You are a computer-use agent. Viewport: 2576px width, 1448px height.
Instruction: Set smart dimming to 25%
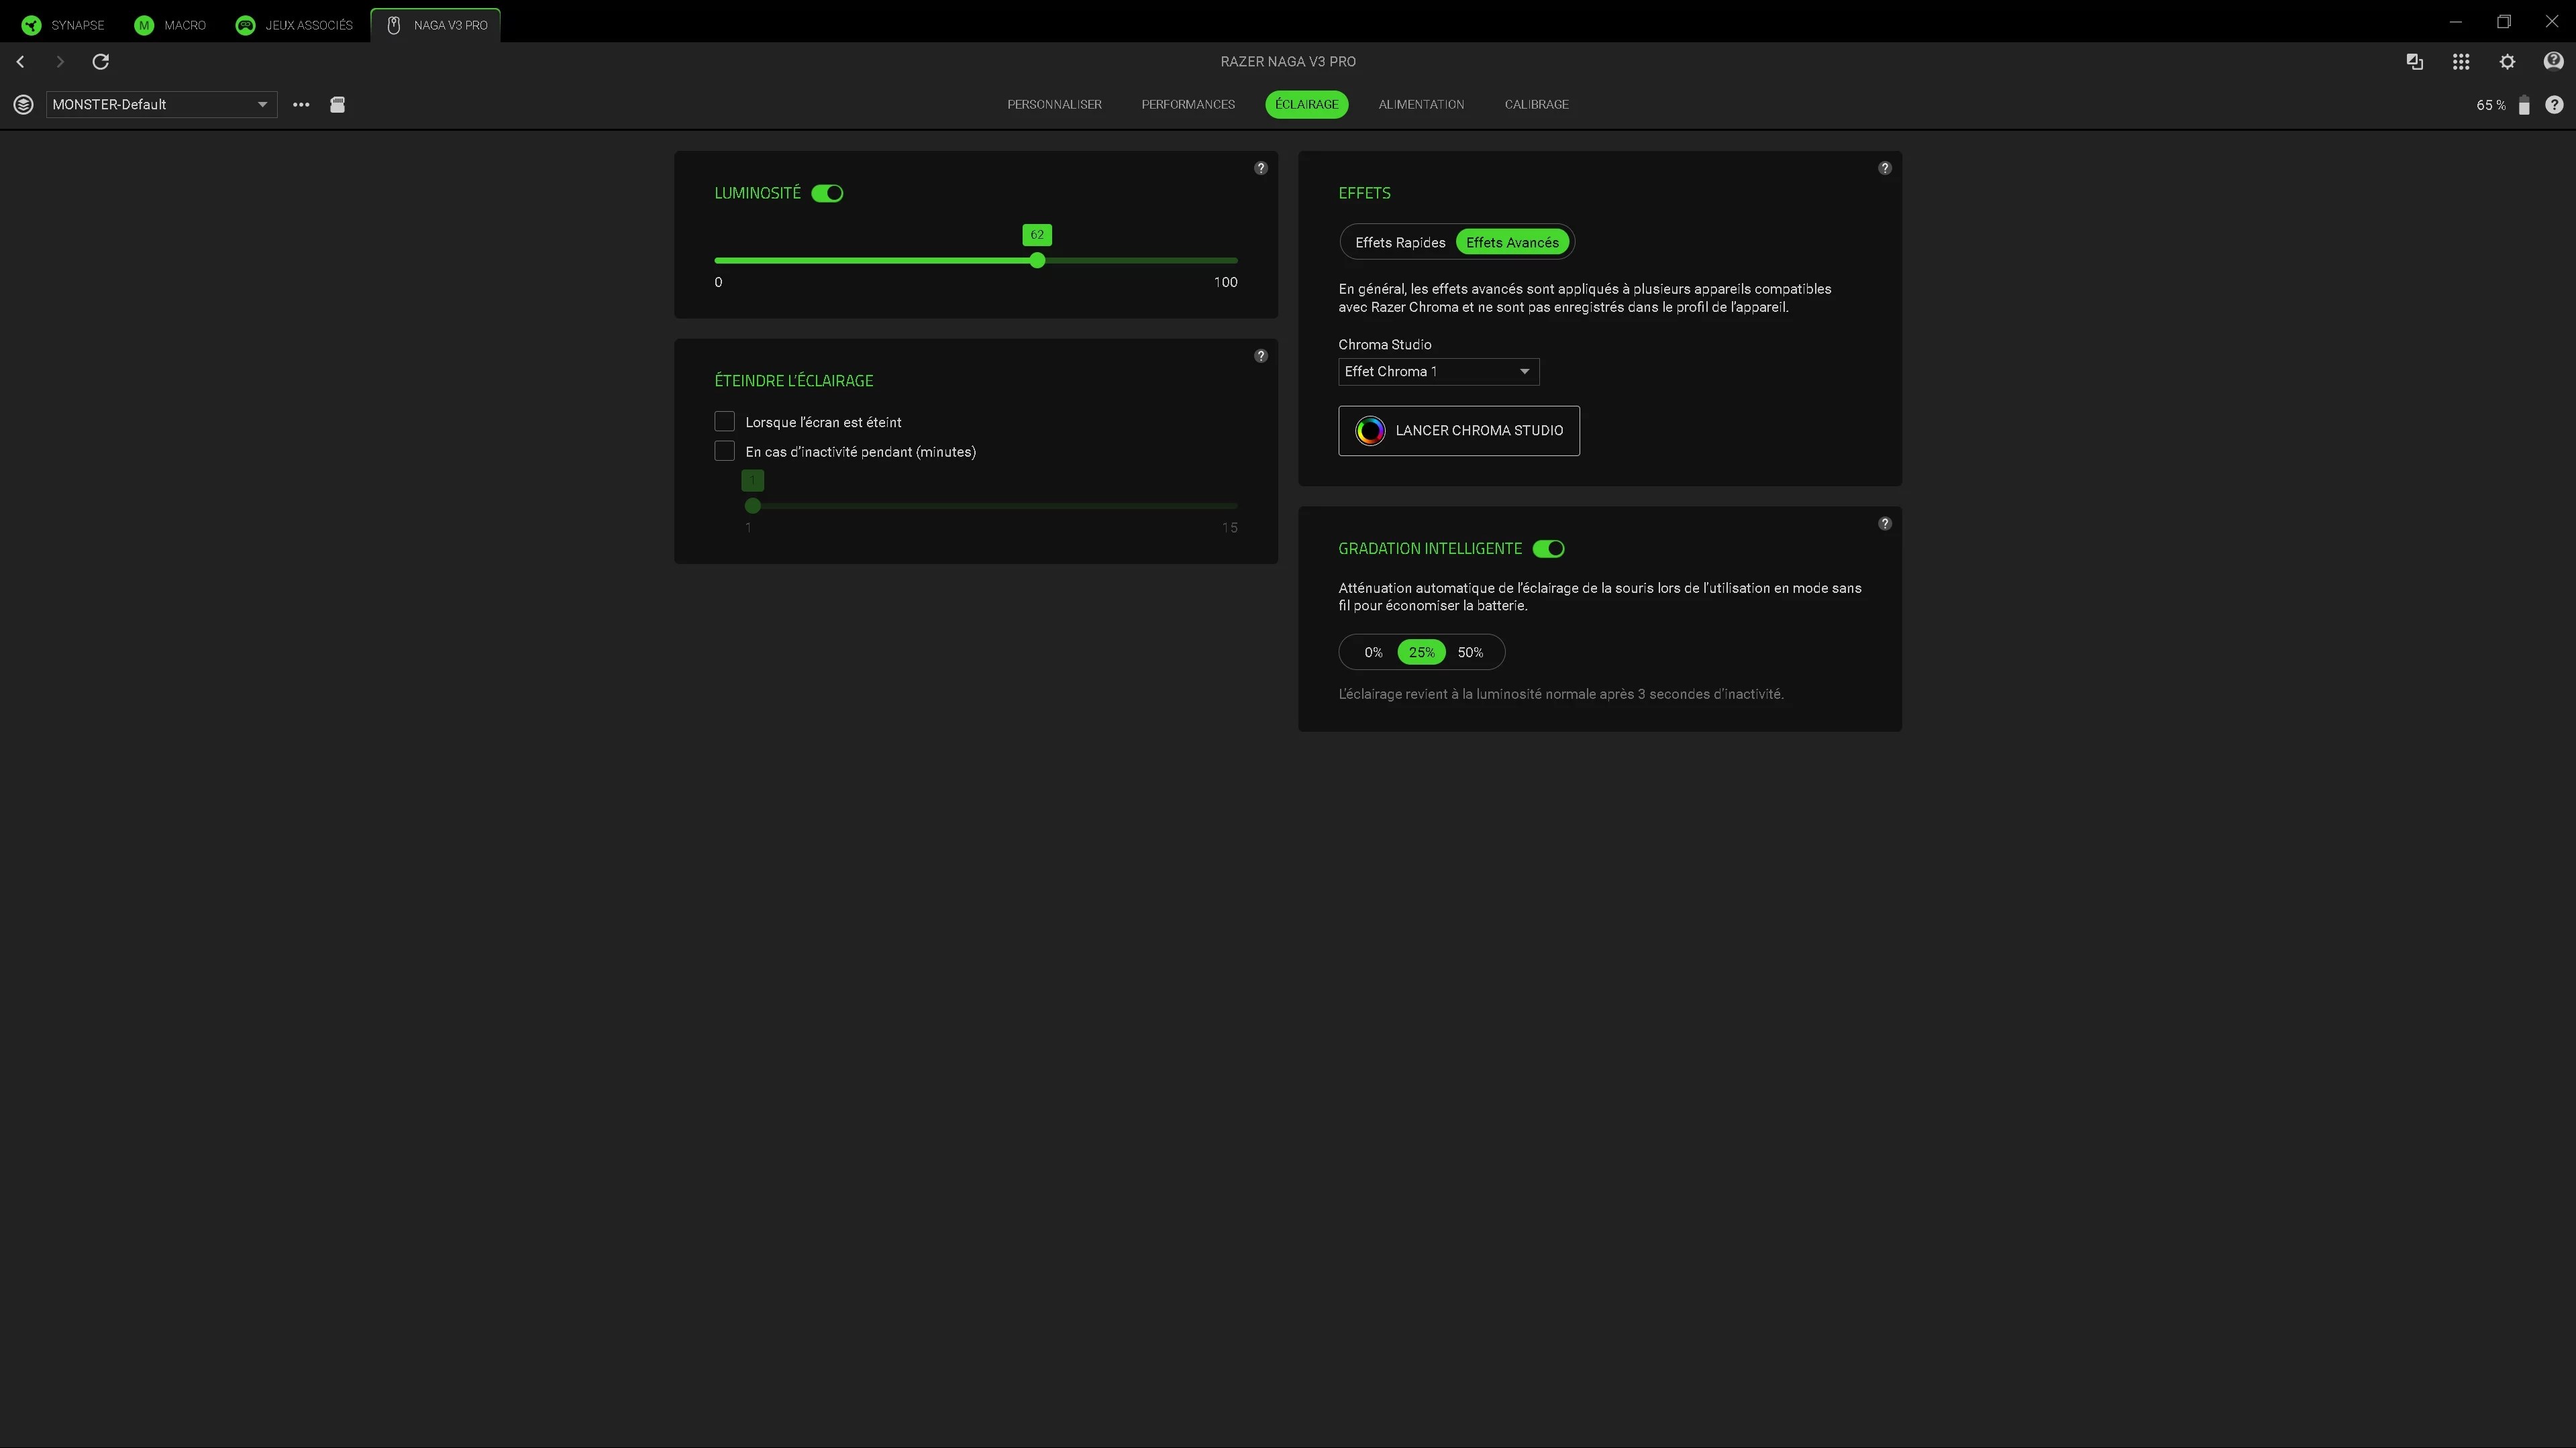pyautogui.click(x=1421, y=653)
